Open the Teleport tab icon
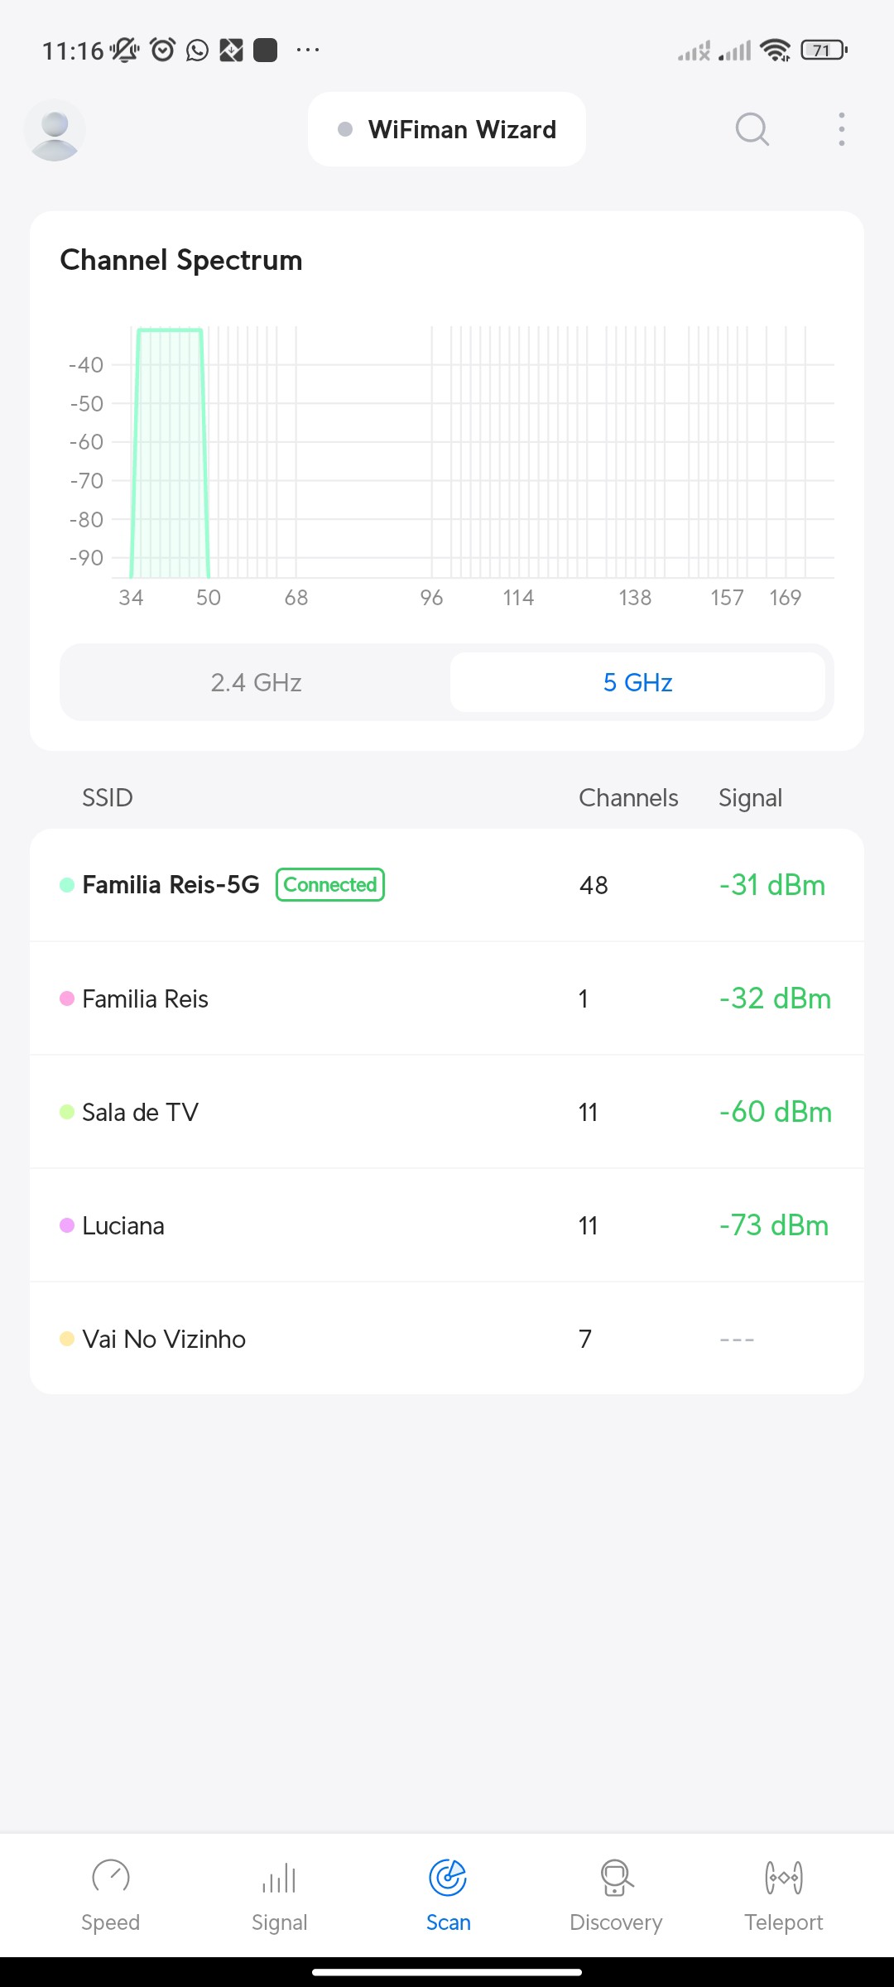 point(783,1877)
